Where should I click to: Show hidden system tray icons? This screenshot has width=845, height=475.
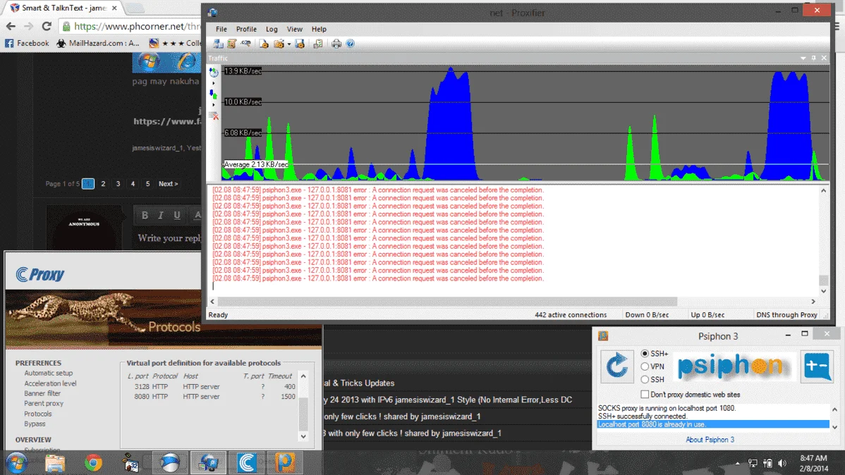click(x=737, y=463)
